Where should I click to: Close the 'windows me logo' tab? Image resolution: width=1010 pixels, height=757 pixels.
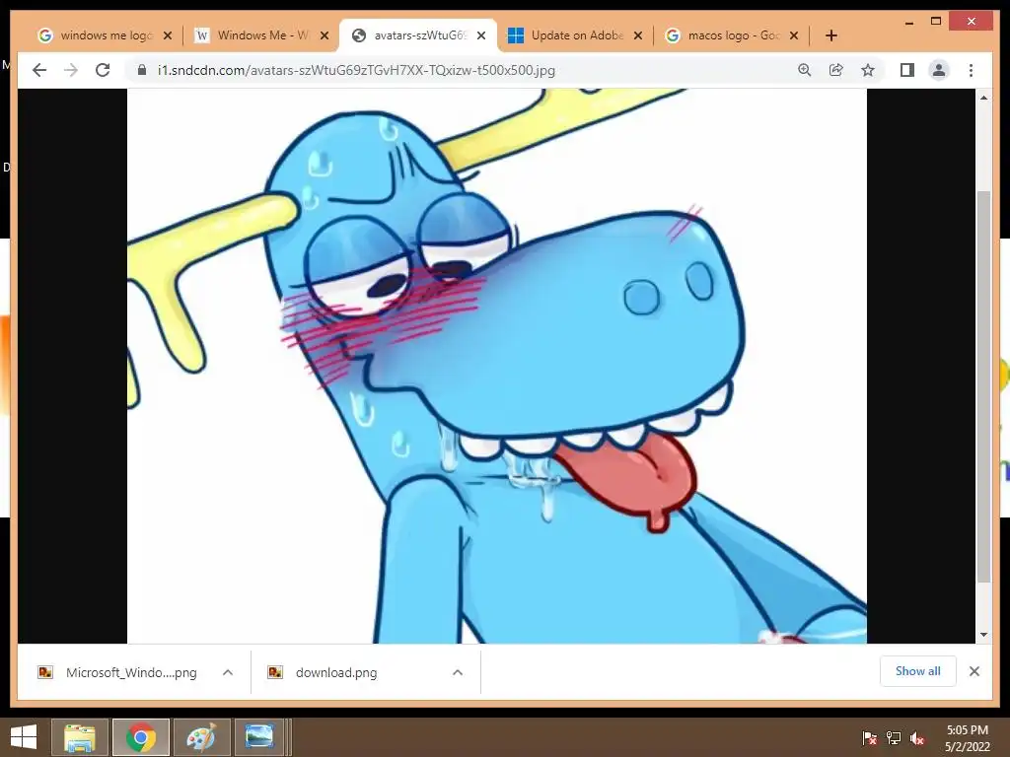point(168,35)
